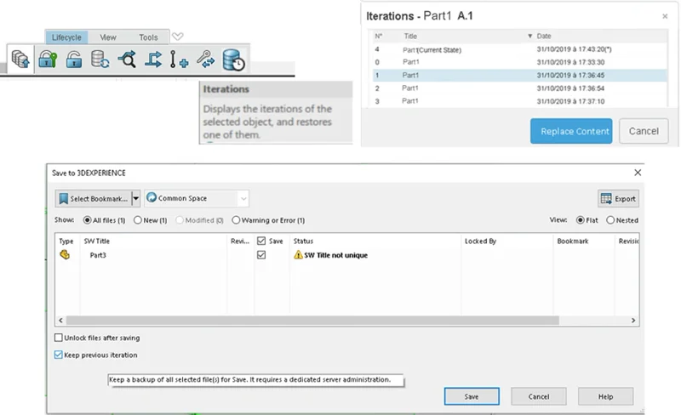681x415 pixels.
Task: Click the Change Owner key icon
Action: [205, 60]
